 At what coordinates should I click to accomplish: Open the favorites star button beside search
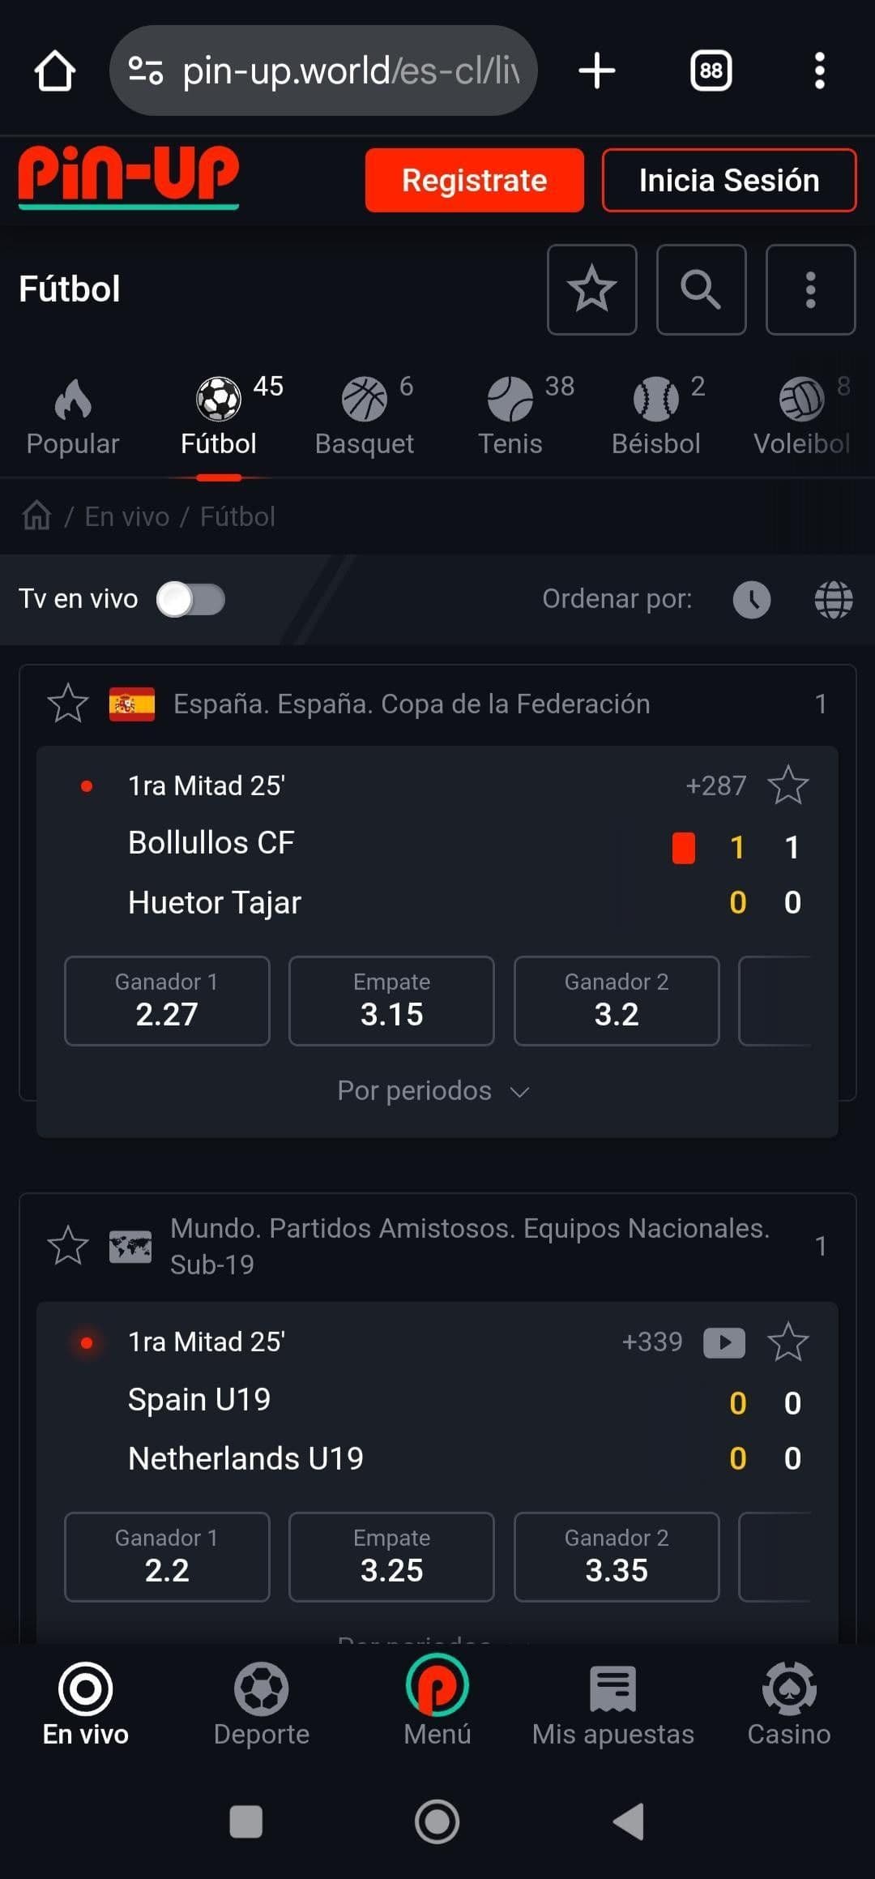tap(591, 289)
